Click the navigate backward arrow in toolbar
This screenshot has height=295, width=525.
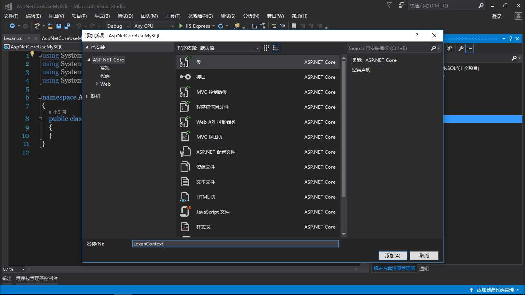12,26
